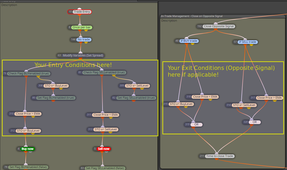Select Check Flag SELLenabled (true) node
Image resolution: width=287 pixels, height=170 pixels.
point(102,72)
